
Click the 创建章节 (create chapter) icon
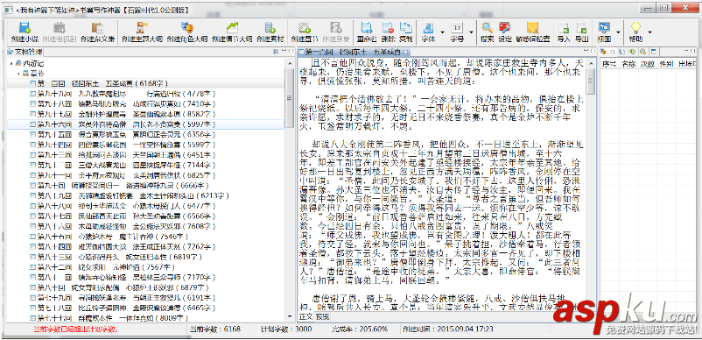(x=305, y=28)
